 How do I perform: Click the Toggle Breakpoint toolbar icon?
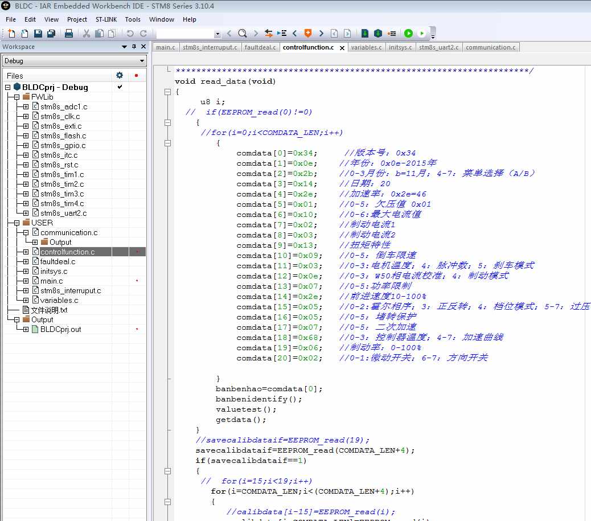(392, 34)
